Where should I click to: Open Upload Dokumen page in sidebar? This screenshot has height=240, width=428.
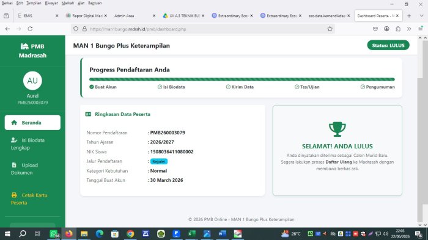(32, 169)
